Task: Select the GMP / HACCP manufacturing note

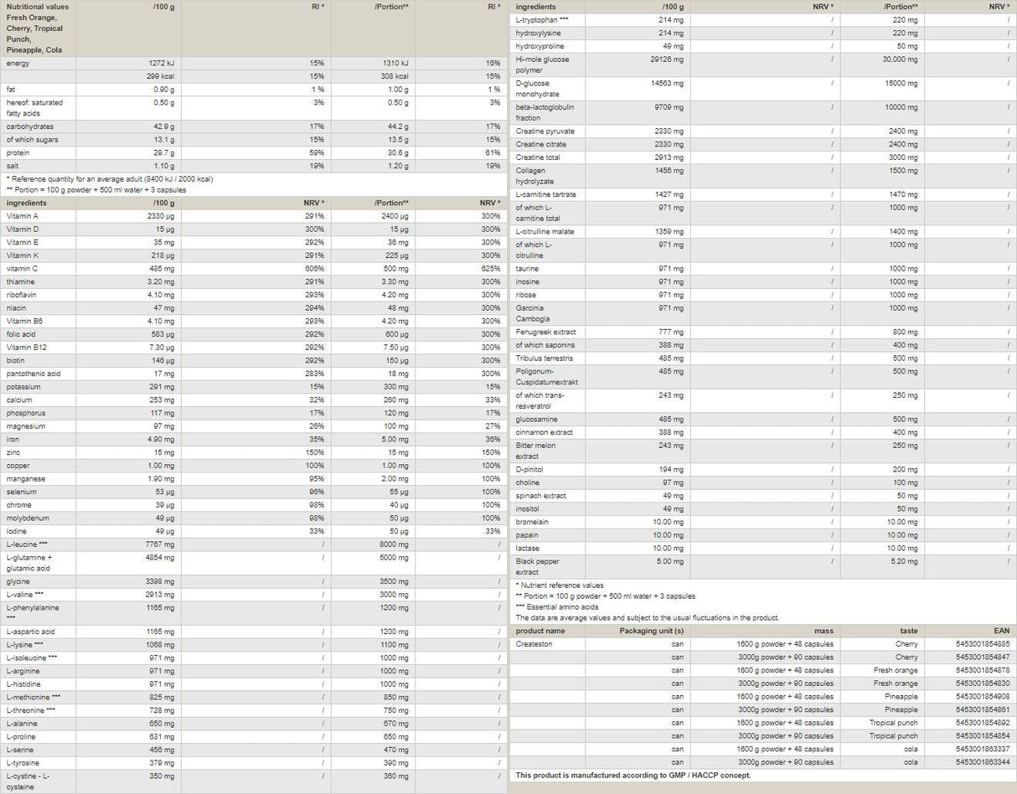Action: [x=632, y=776]
